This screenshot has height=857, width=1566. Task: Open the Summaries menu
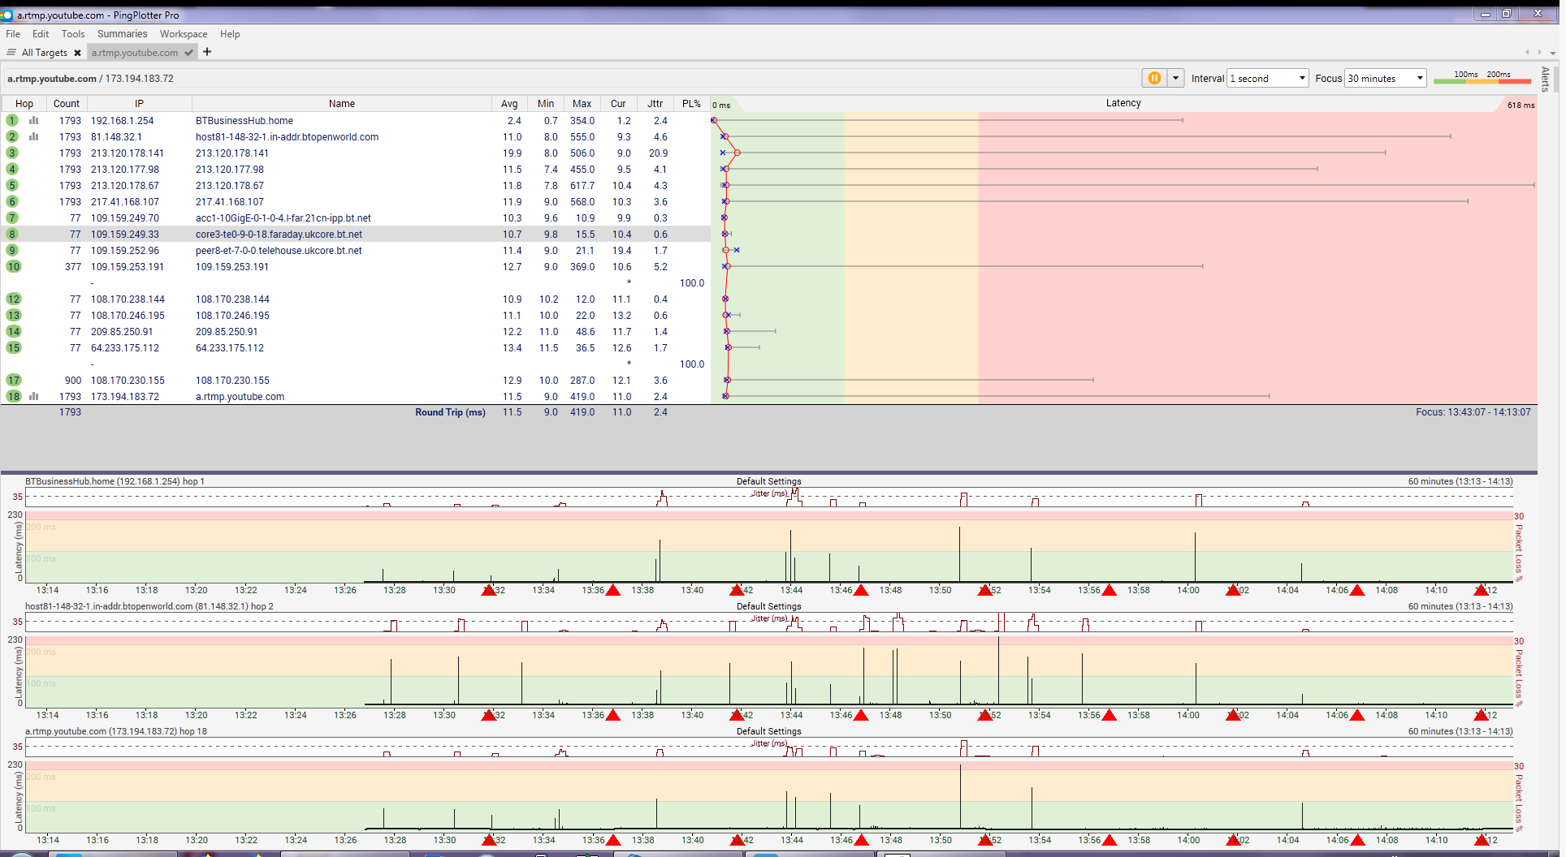pyautogui.click(x=122, y=34)
